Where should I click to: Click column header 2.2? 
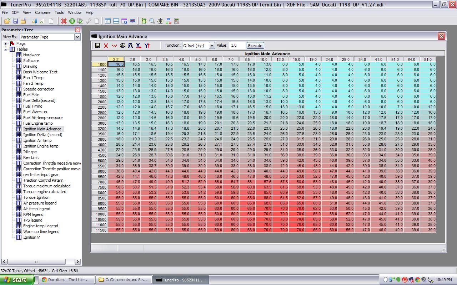(116, 59)
